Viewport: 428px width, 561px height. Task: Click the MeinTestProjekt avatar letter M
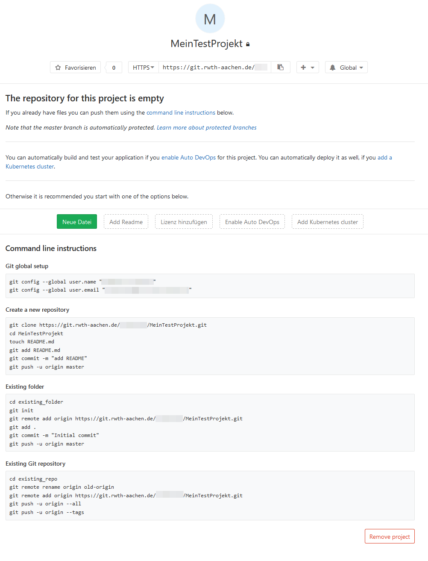pos(210,19)
